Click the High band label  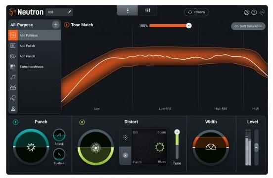tap(256, 109)
